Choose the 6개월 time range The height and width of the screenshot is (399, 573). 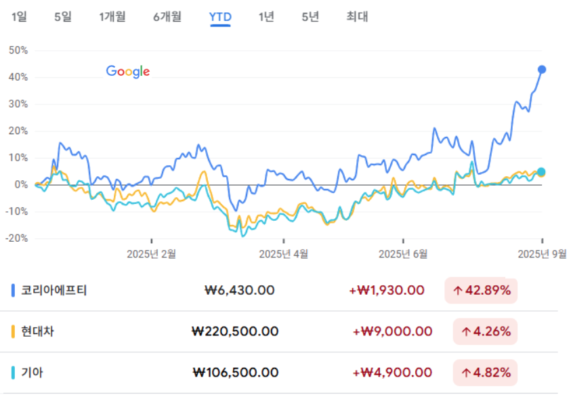(x=167, y=16)
